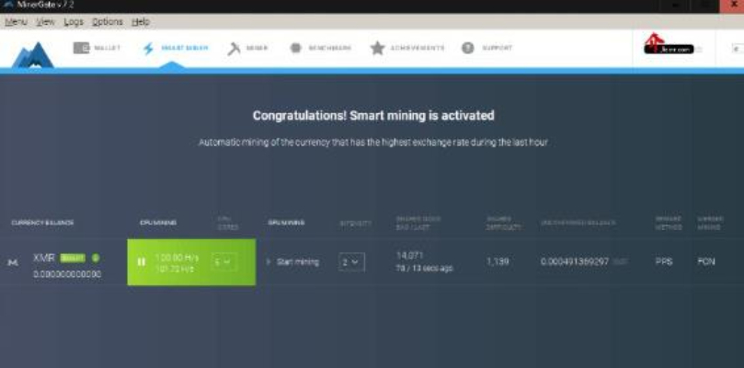The image size is (744, 368).
Task: Click the shares difficulty value 1,139
Action: pyautogui.click(x=498, y=261)
